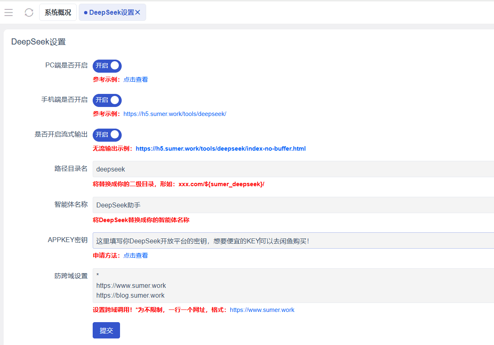Open 点击查看 link beside 申请方法
494x345 pixels.
coord(136,256)
